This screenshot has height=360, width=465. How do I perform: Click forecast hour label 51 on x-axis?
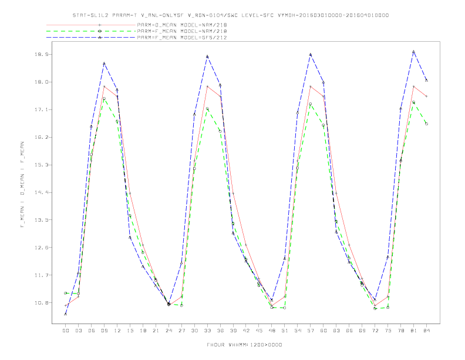285,331
